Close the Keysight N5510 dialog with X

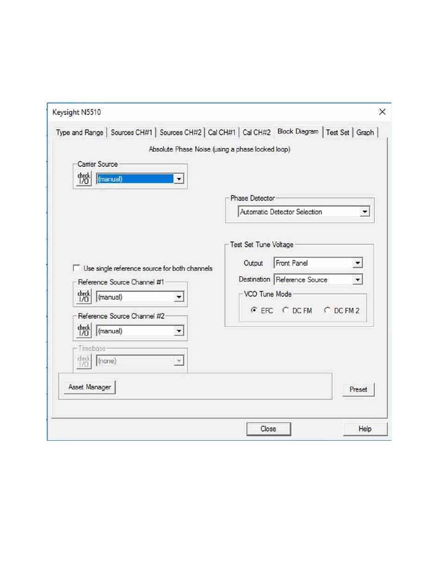(382, 112)
